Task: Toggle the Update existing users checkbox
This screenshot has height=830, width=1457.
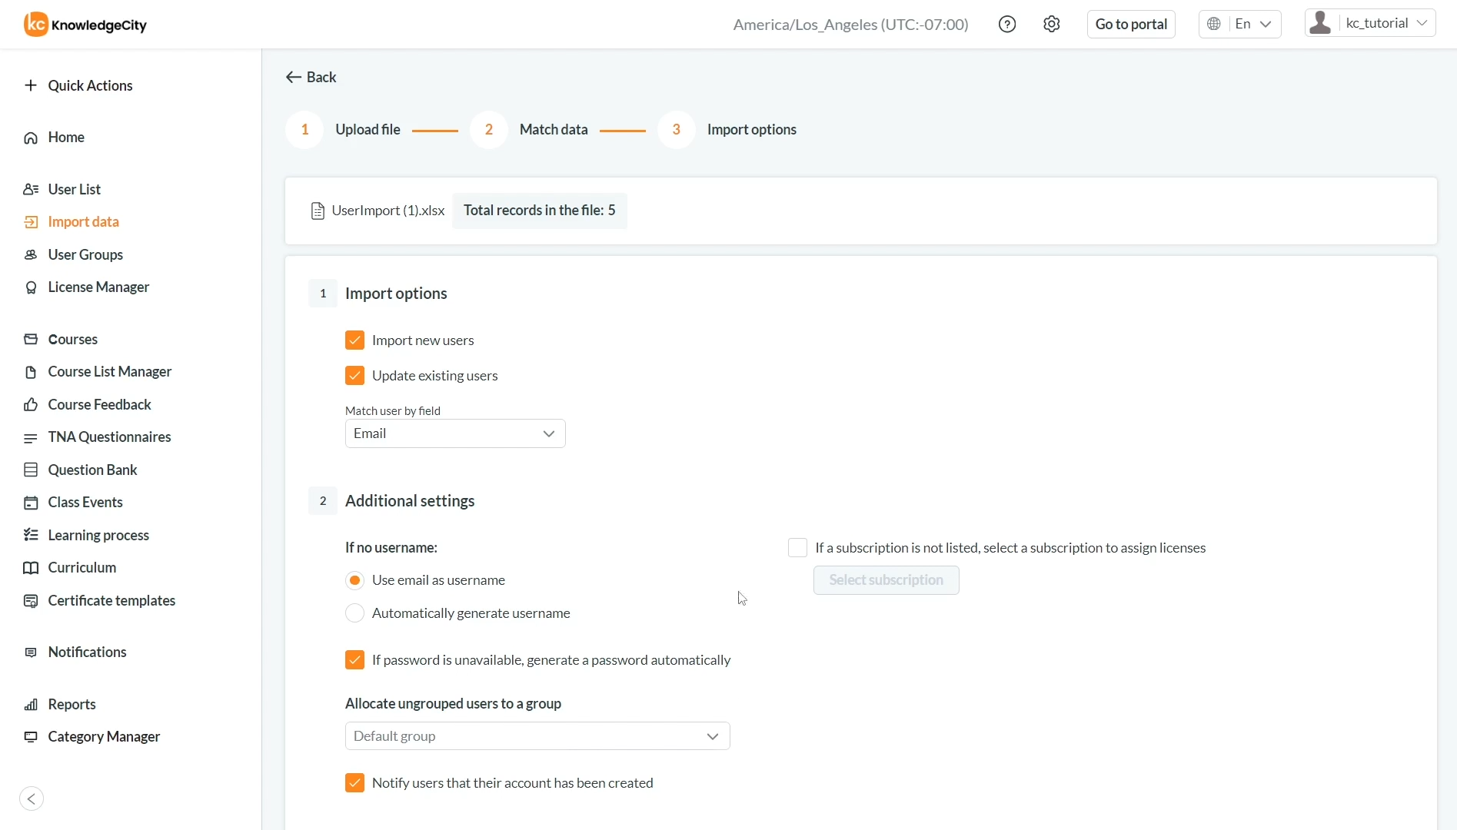Action: [354, 376]
